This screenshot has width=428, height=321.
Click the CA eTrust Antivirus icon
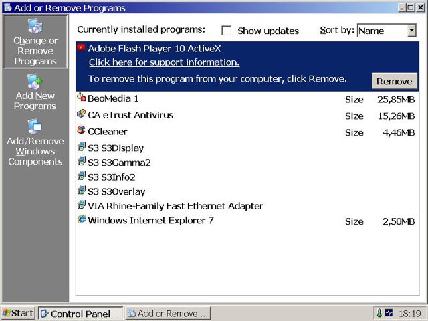point(81,114)
